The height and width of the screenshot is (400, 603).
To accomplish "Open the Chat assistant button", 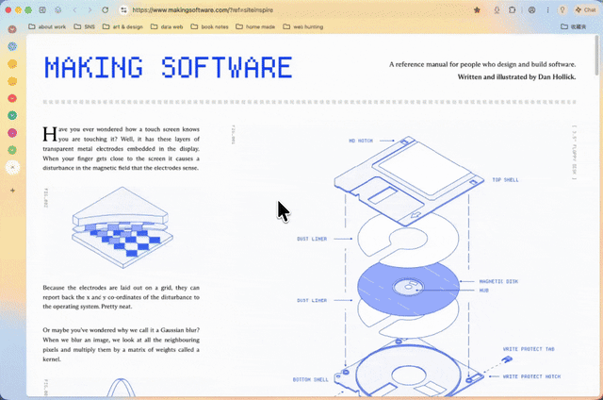I will pyautogui.click(x=586, y=10).
